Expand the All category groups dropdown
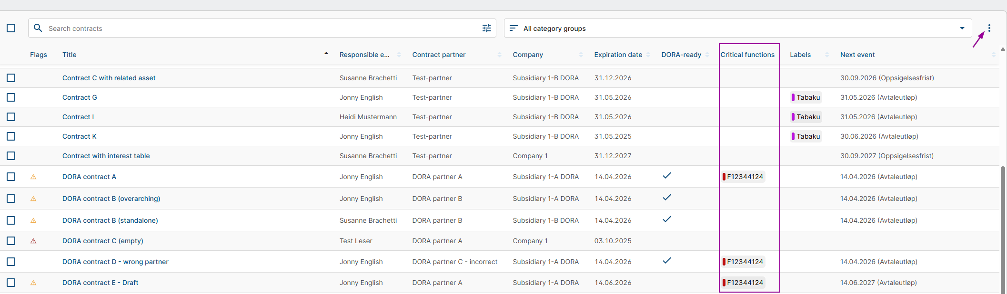Image resolution: width=1007 pixels, height=294 pixels. click(x=962, y=28)
